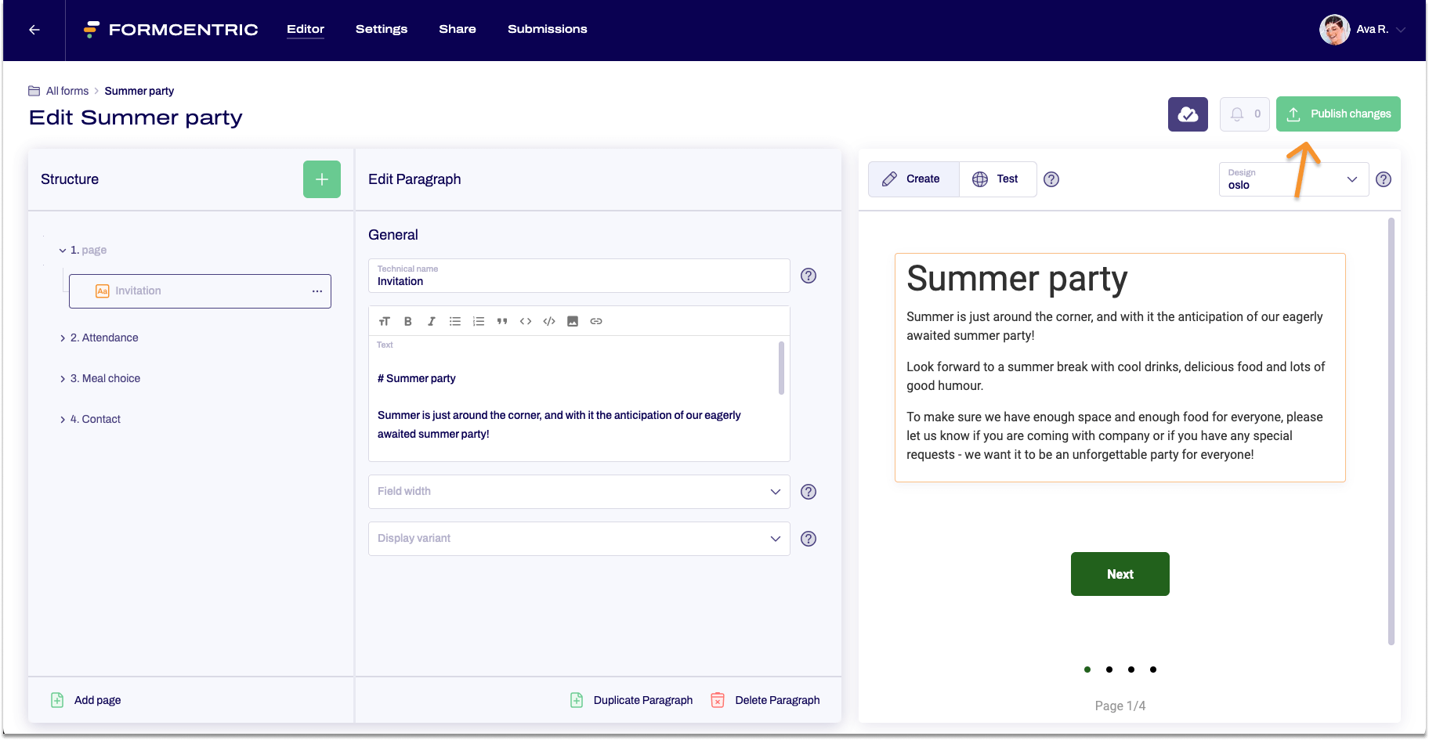Insert inline code with angle brackets icon
Screen dimensions: 1429x740
[x=526, y=321]
